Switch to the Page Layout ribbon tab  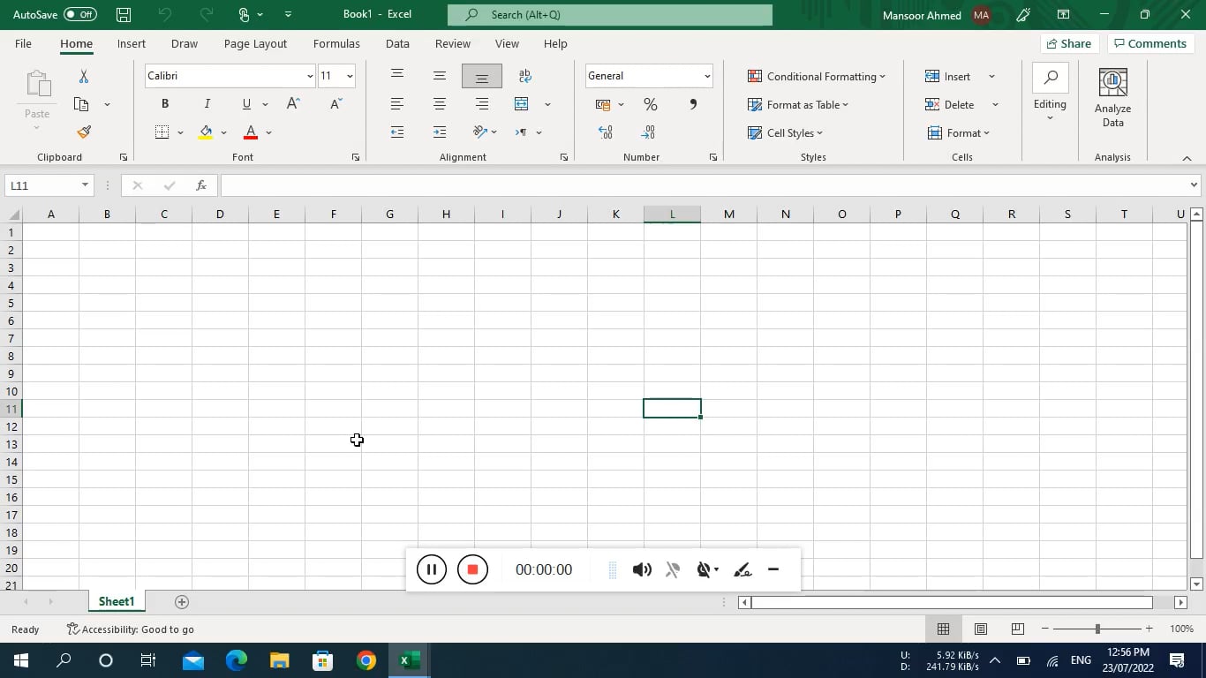pos(255,43)
